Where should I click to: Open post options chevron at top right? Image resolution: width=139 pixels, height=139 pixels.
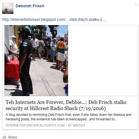tap(136, 5)
